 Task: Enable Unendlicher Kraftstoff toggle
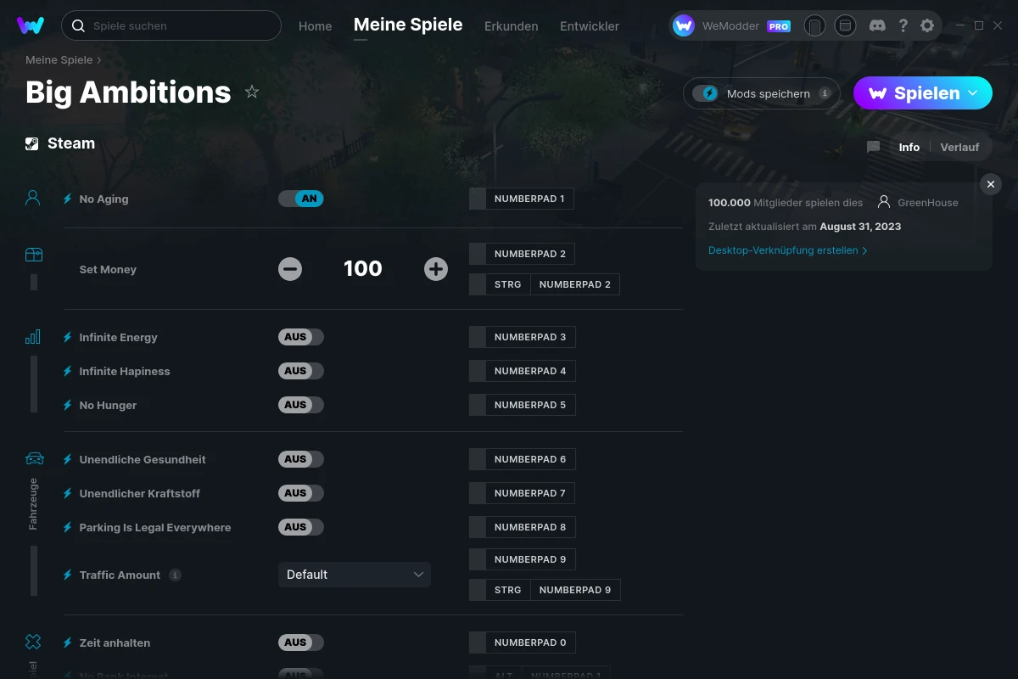pos(301,493)
